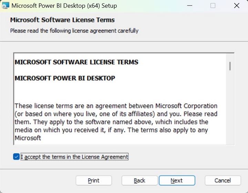Click the "MICROSOFT SOFTWARE LICENSE TERMS" heading
The image size is (248, 193).
76,62
